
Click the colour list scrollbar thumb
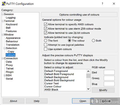[x=88, y=76]
